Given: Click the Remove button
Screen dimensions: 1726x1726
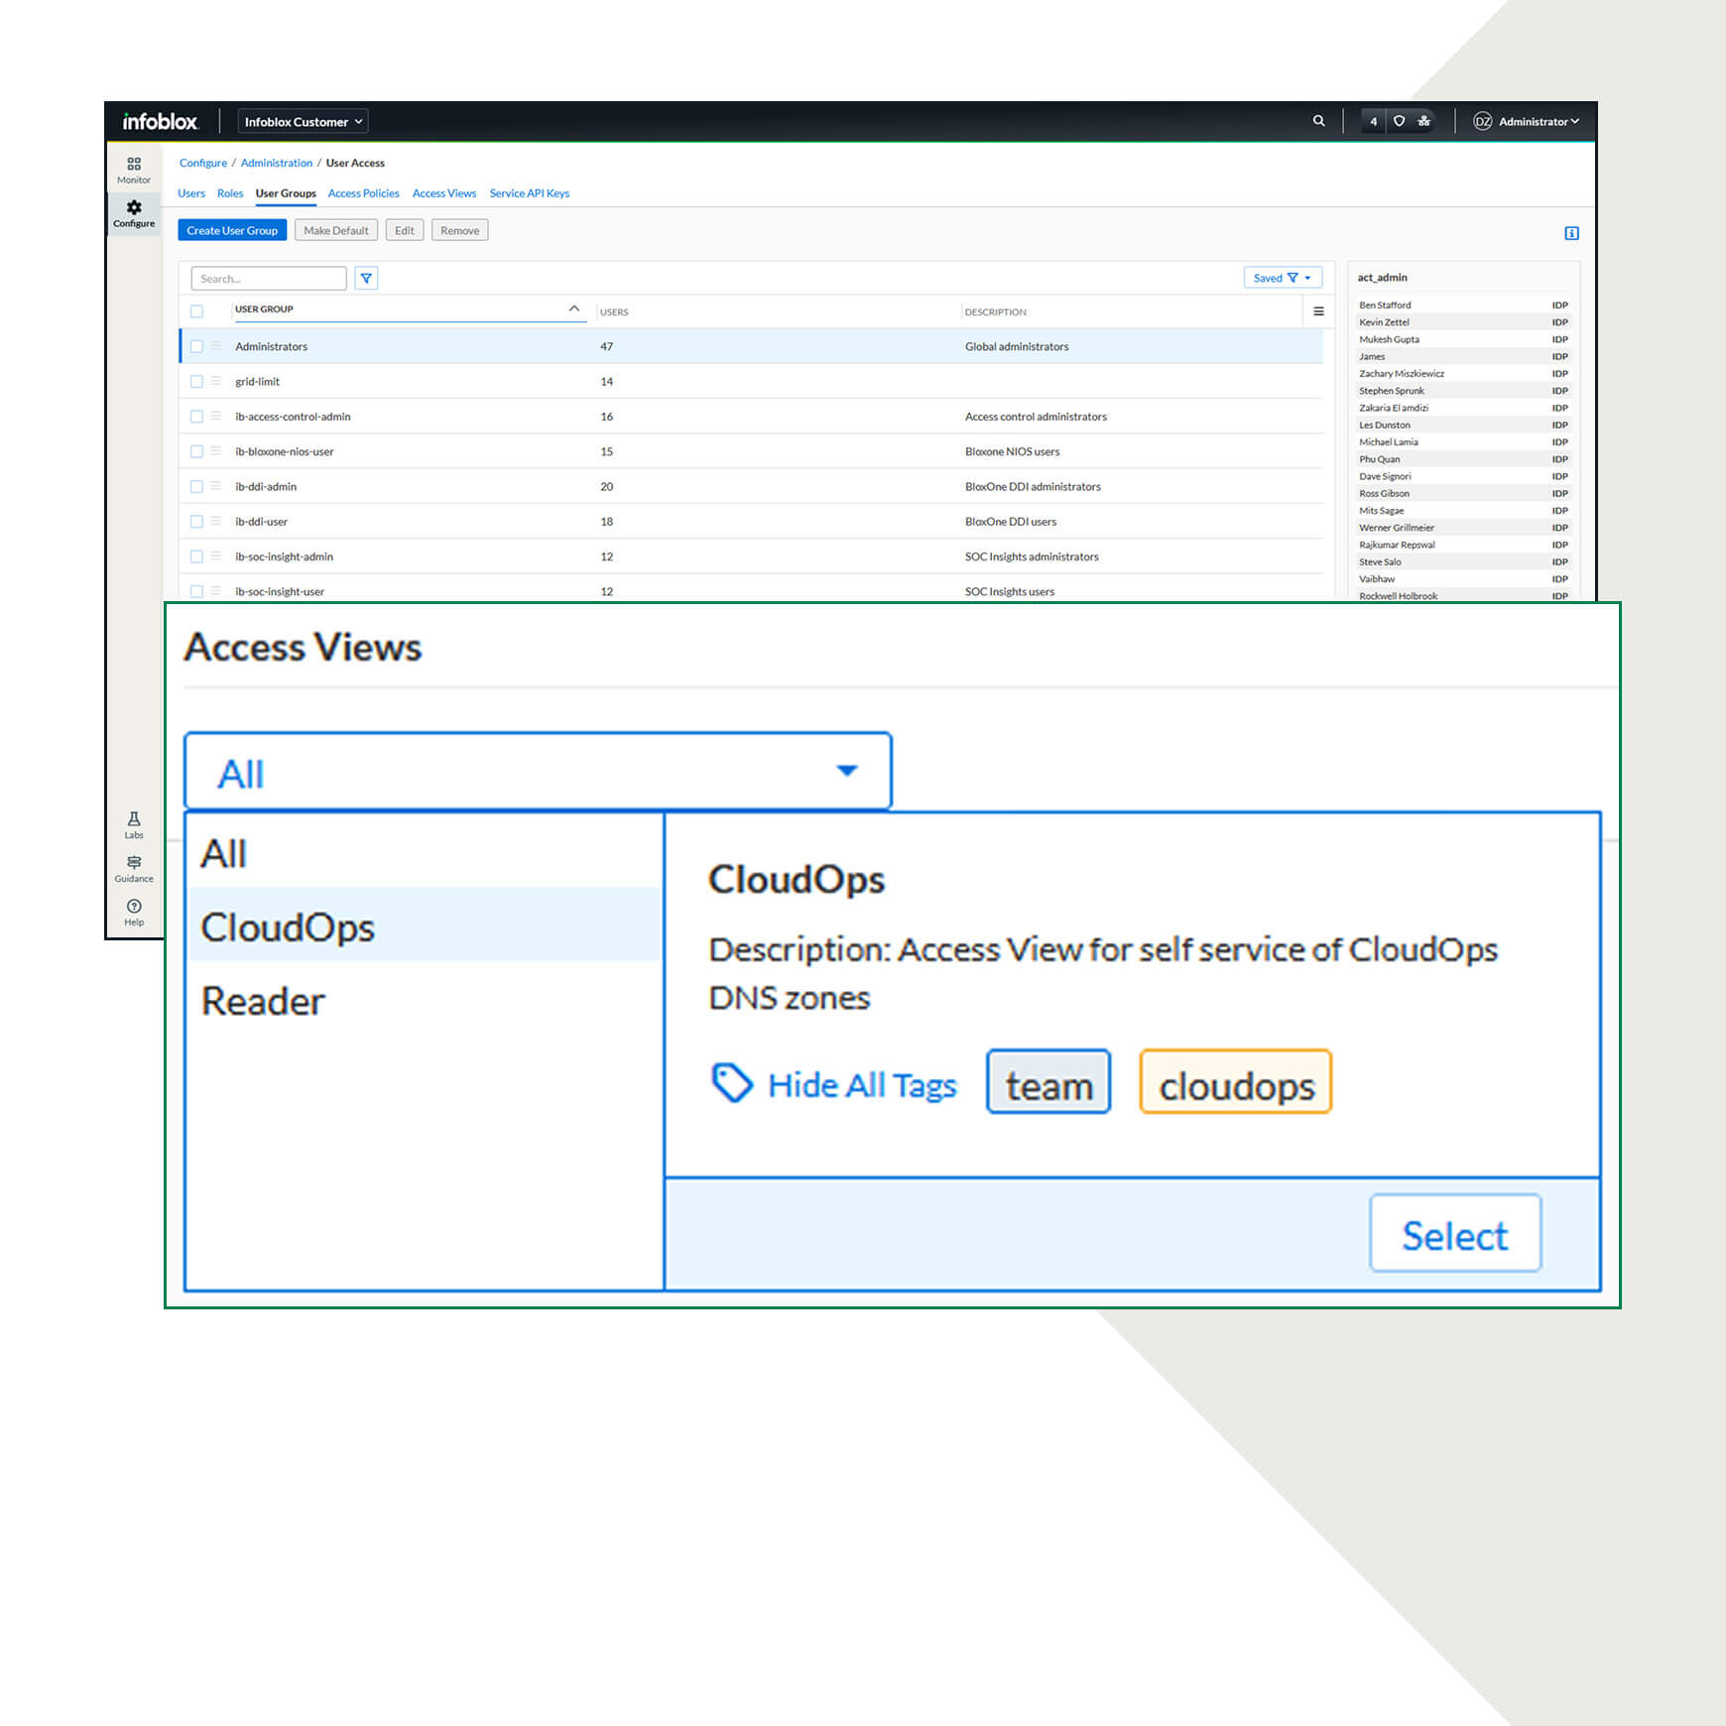Looking at the screenshot, I should point(460,230).
